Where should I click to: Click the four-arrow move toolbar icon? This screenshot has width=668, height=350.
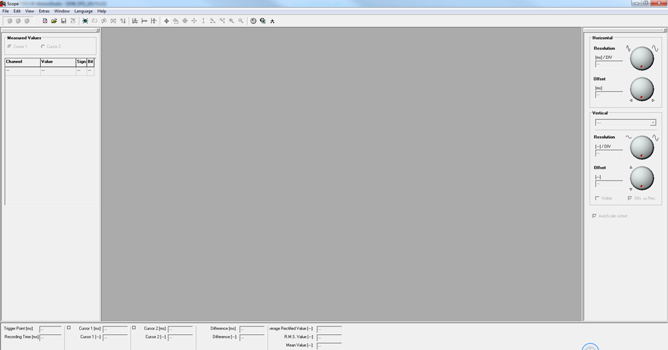click(x=194, y=21)
